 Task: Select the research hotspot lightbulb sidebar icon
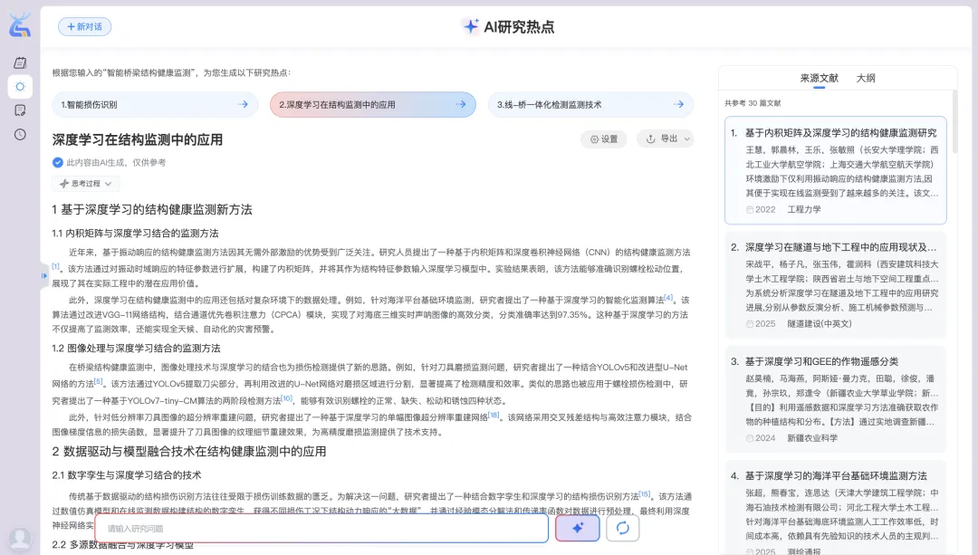(x=20, y=87)
